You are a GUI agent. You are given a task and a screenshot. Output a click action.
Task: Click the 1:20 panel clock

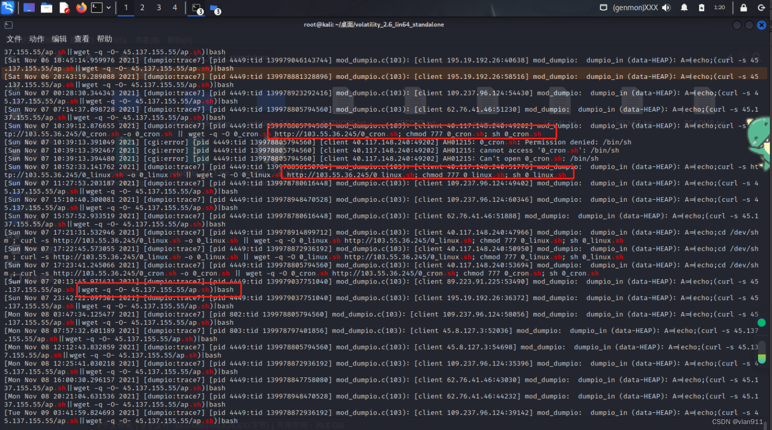coord(719,8)
